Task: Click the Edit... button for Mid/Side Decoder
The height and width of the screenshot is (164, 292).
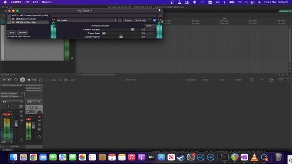Action: (150, 26)
